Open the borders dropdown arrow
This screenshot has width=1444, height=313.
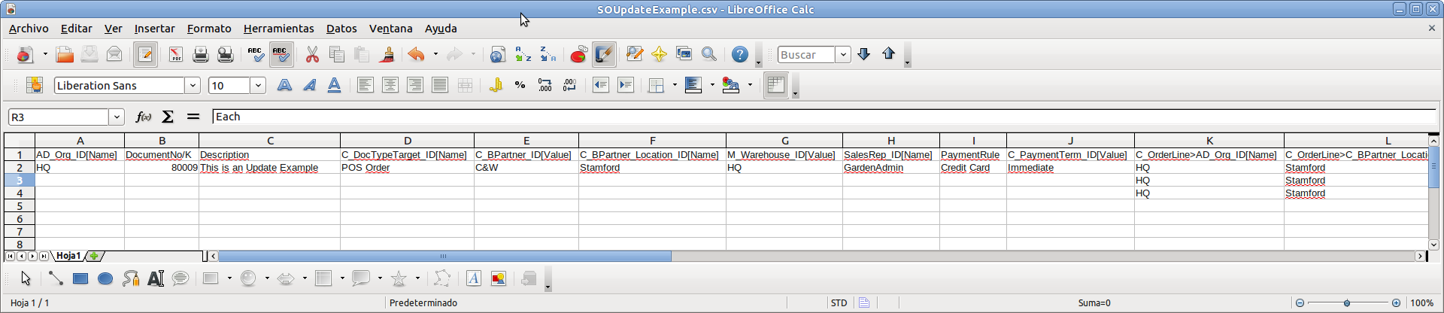click(x=675, y=85)
